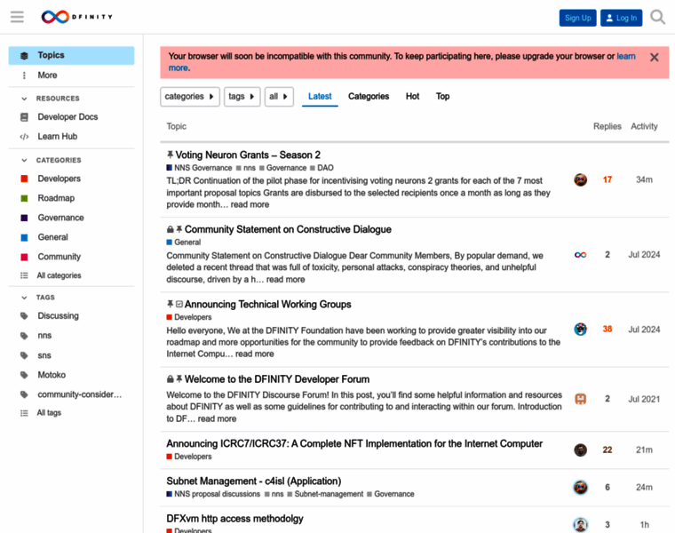Collapse the Tags sidebar section

[x=24, y=298]
